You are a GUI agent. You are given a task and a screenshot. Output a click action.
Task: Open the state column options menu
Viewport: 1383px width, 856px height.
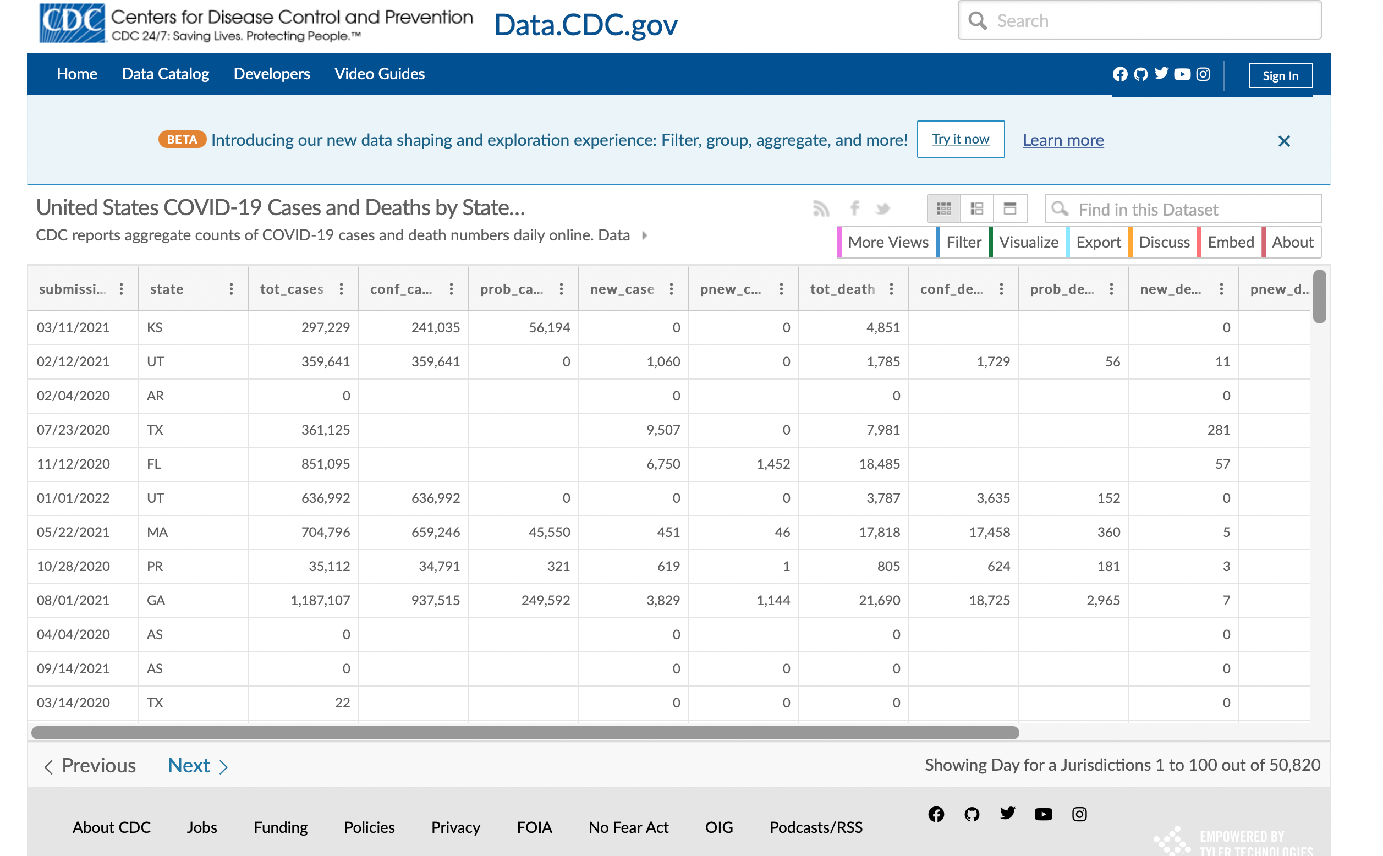[x=231, y=289]
